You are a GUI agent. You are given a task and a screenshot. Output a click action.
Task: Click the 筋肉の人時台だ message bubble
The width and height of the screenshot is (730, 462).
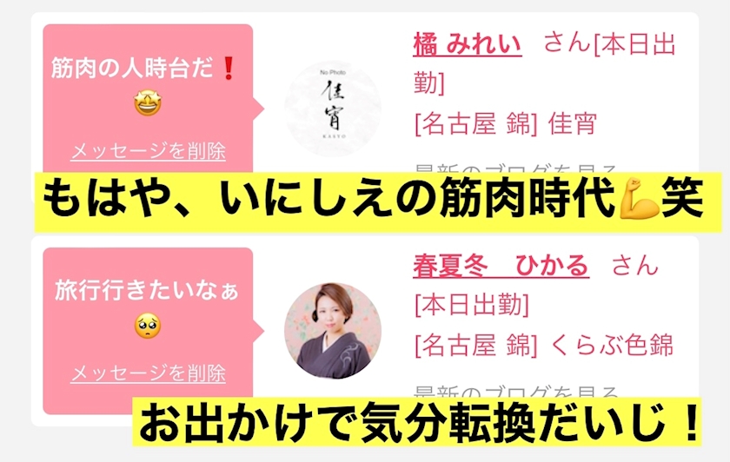[x=148, y=99]
